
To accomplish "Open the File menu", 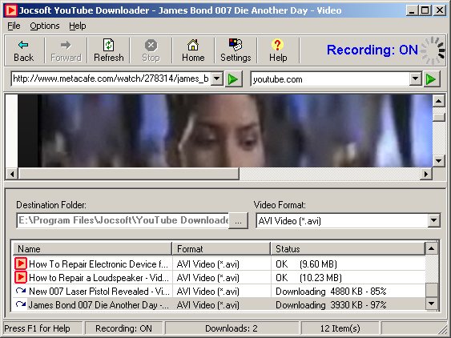I will click(x=14, y=26).
